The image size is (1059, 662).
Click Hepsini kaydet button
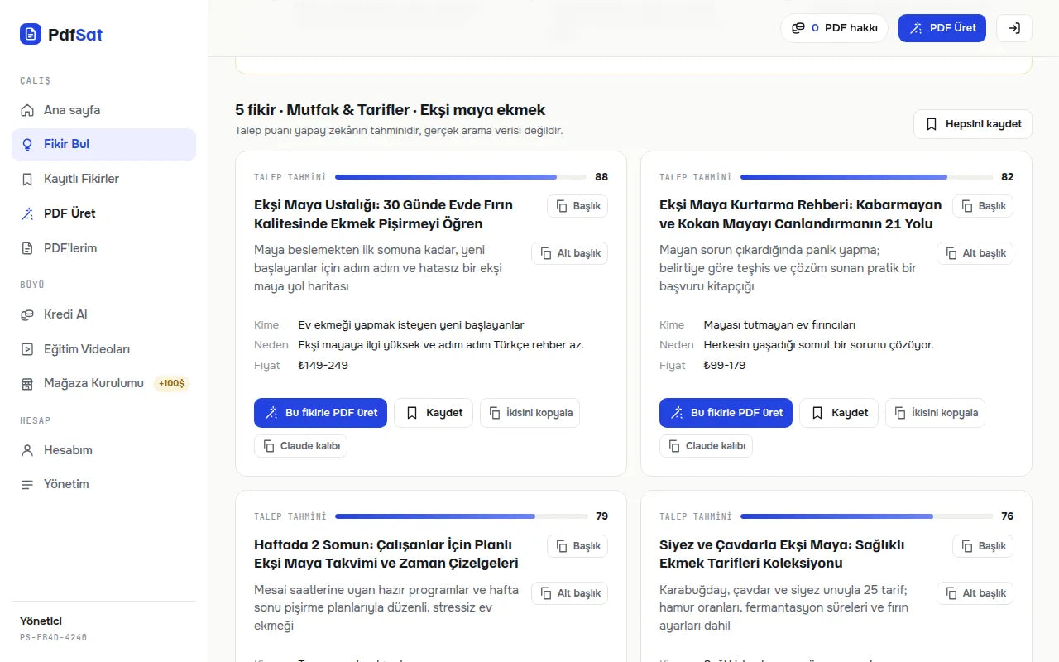click(x=973, y=124)
